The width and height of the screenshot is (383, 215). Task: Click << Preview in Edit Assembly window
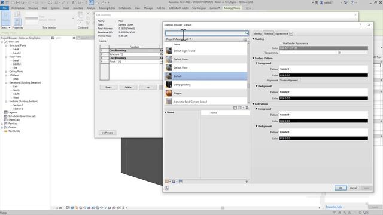click(x=108, y=133)
